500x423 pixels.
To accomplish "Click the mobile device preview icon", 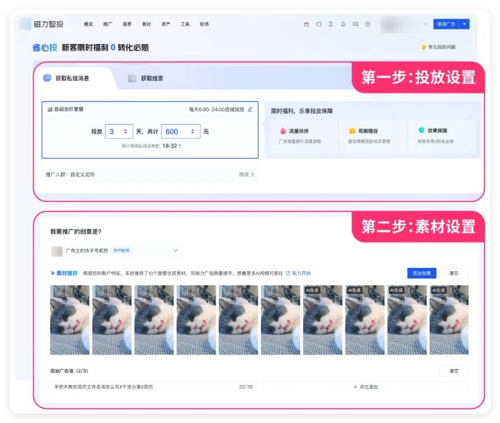I will [331, 24].
